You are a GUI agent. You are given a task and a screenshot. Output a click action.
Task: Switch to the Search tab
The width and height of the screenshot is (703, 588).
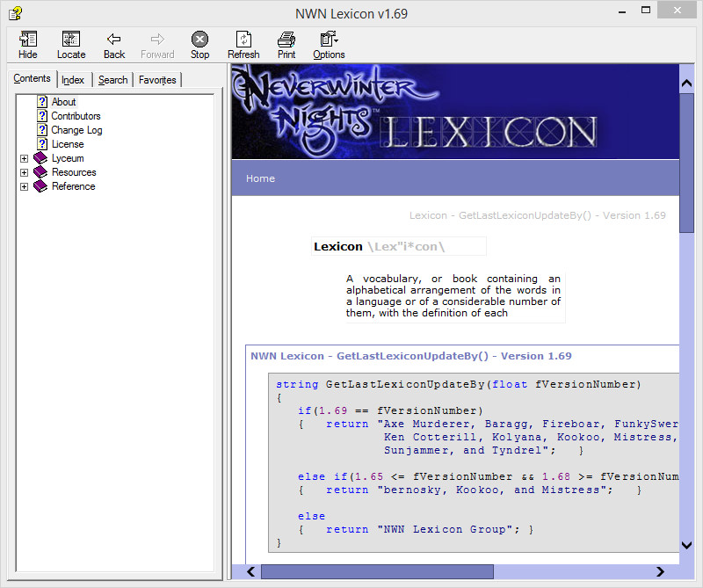pyautogui.click(x=113, y=80)
